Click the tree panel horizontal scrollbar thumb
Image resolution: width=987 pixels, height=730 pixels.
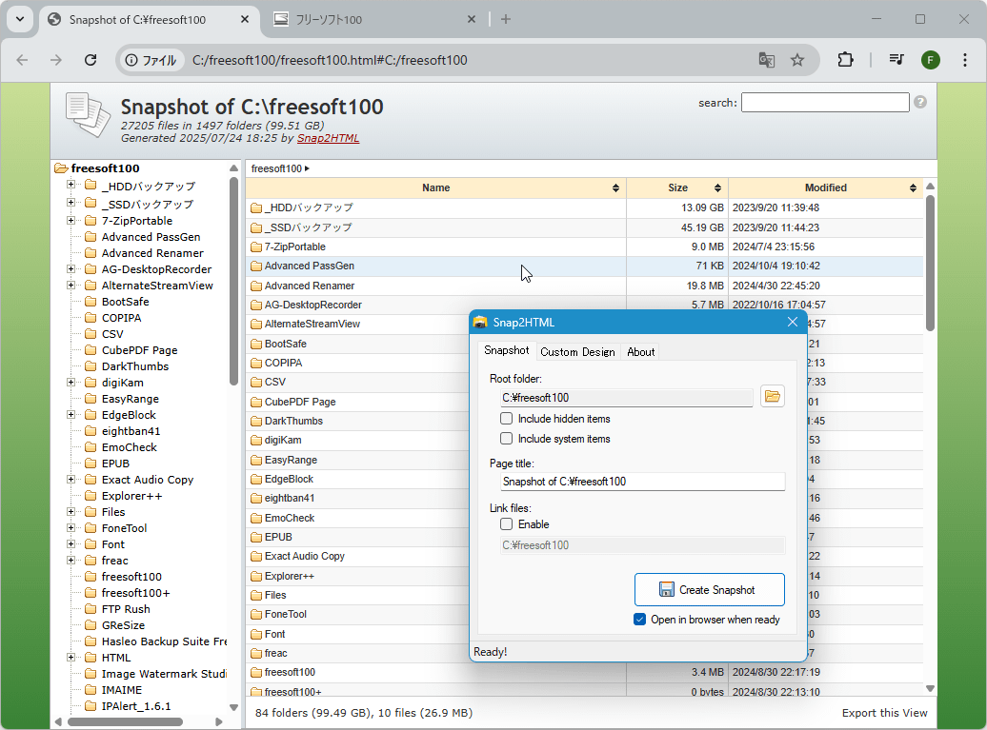125,721
